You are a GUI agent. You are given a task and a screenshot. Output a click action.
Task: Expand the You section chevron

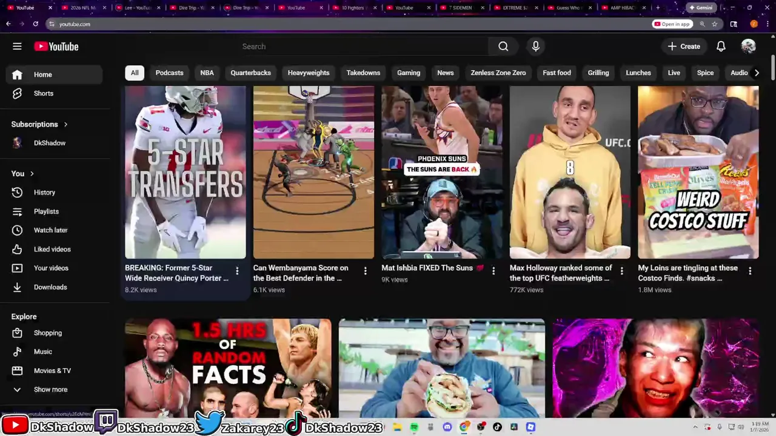tap(32, 174)
